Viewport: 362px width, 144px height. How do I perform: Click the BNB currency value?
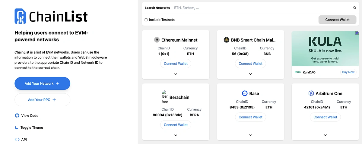point(267,54)
